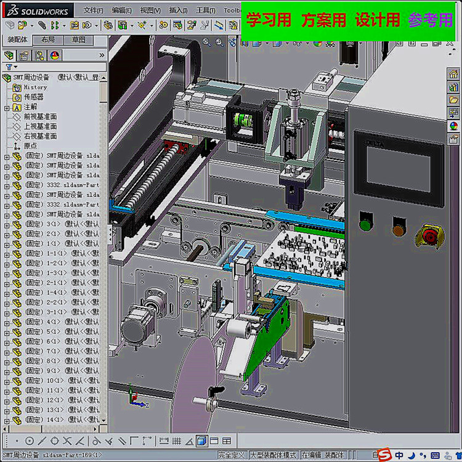Open the Design Library icon in task pane
This screenshot has height=462, width=462.
453,87
